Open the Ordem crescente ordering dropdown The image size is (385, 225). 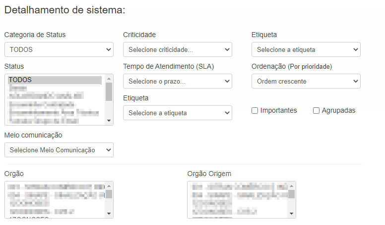point(306,81)
